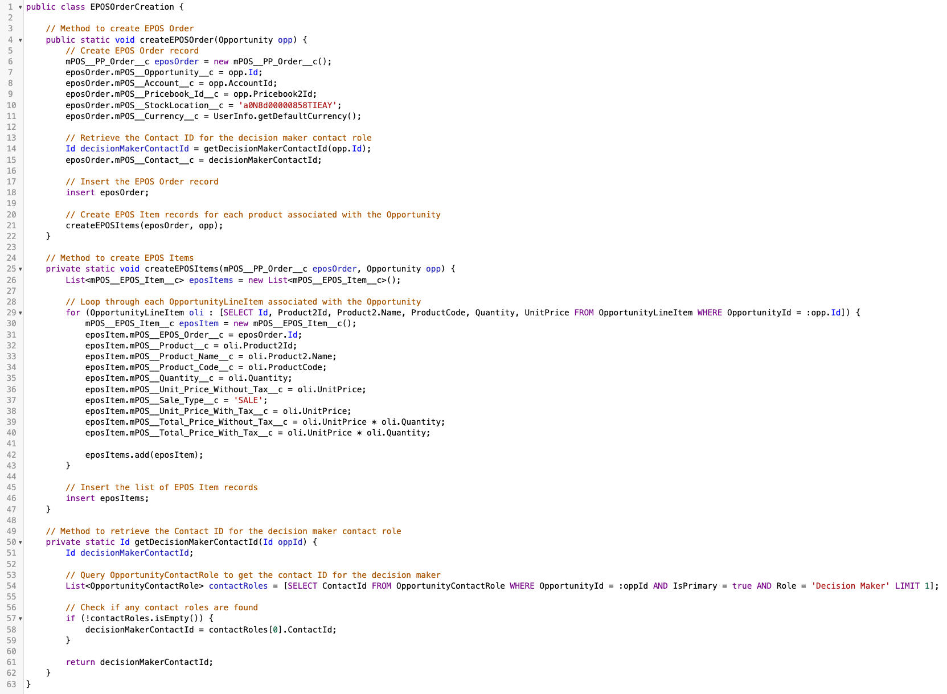
Task: Click the 'Method to create EPOS Items' comment
Action: [120, 258]
